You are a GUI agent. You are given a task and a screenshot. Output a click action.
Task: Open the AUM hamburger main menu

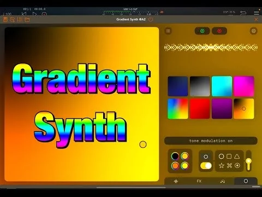point(257,13)
